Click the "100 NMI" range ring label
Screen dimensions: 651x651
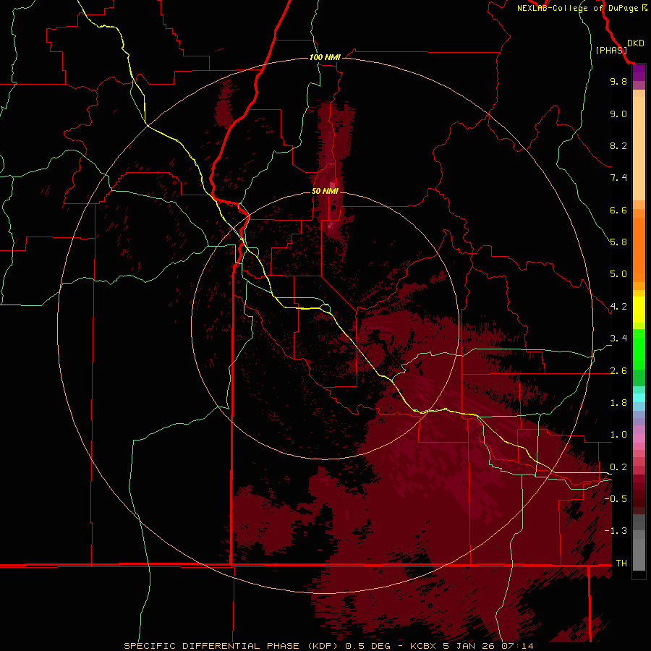(x=325, y=57)
